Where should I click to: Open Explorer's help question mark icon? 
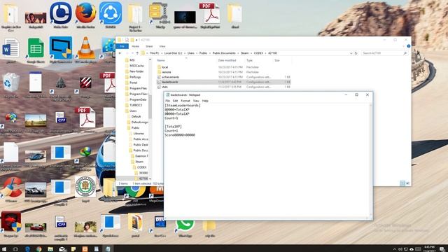[x=409, y=46]
